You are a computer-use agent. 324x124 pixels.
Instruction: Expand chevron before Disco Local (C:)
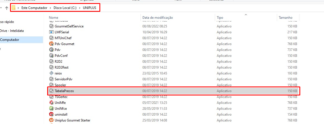click(51, 8)
